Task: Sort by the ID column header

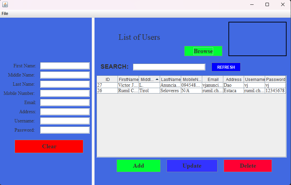Action: pos(107,79)
